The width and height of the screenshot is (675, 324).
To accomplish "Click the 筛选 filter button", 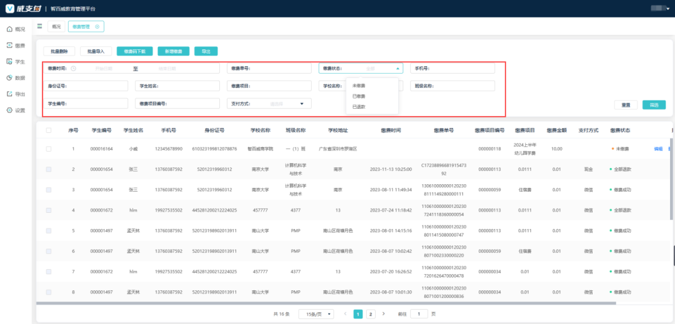I will (654, 105).
